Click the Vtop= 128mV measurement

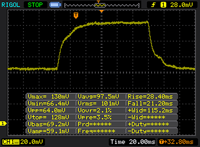[x=48, y=118]
